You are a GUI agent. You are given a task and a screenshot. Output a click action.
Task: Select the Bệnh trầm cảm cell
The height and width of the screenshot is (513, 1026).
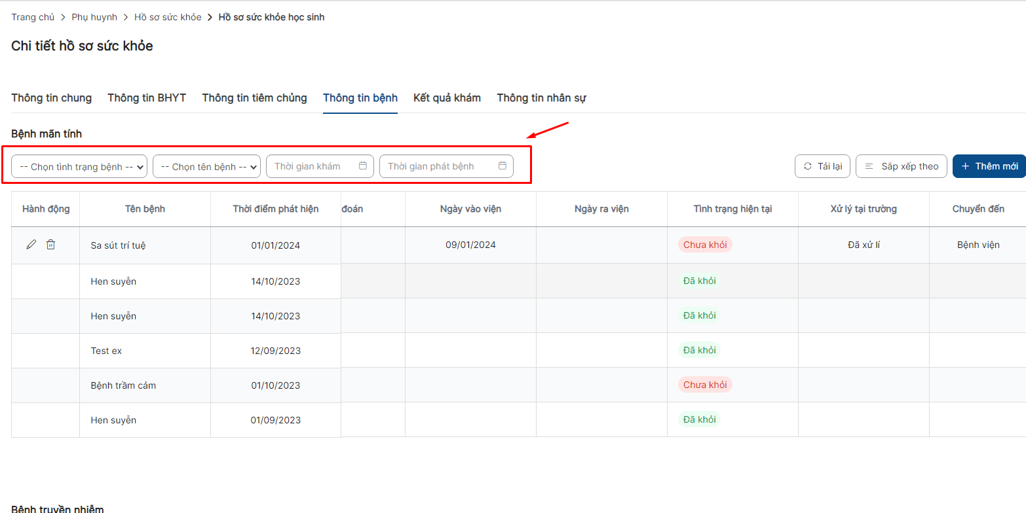click(x=145, y=385)
